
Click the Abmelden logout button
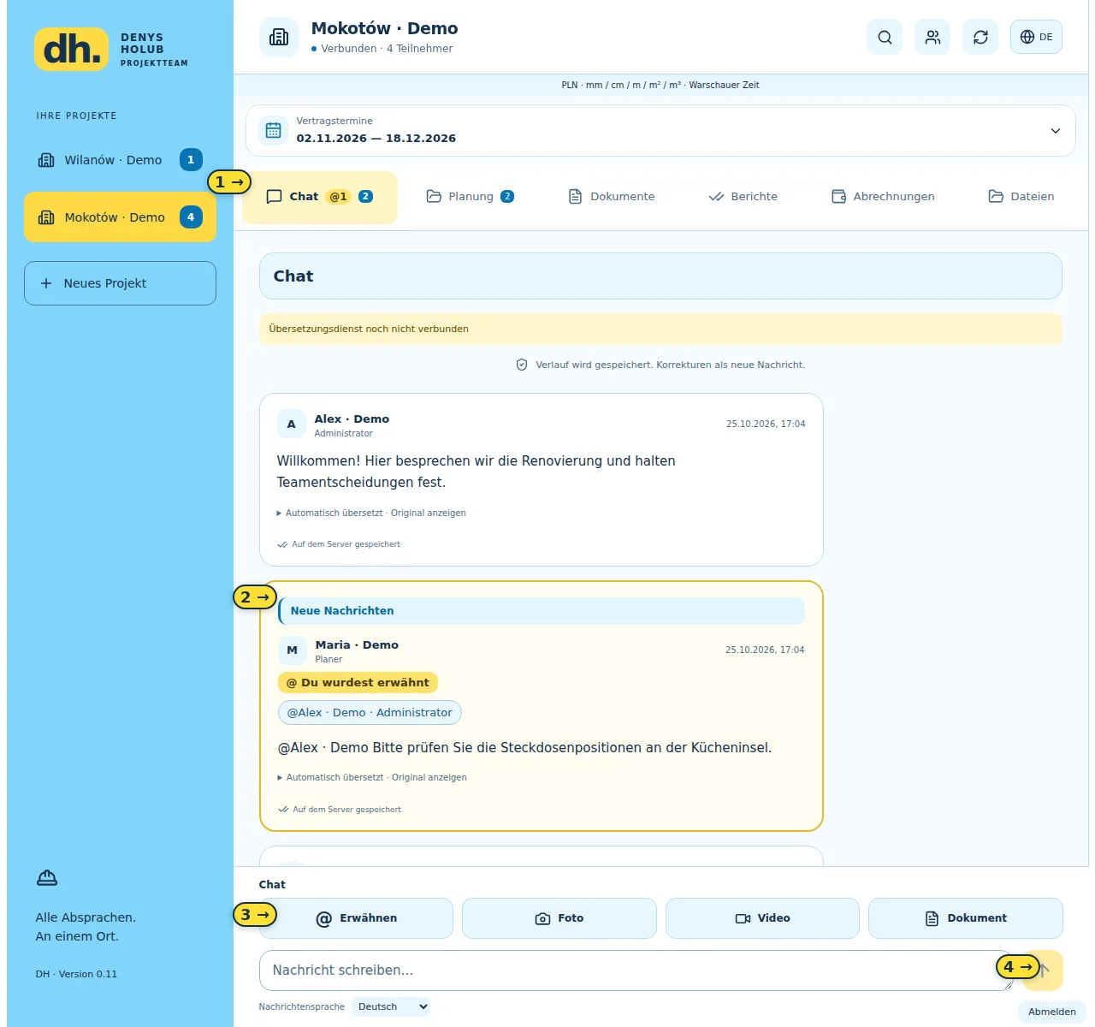coord(1052,1012)
